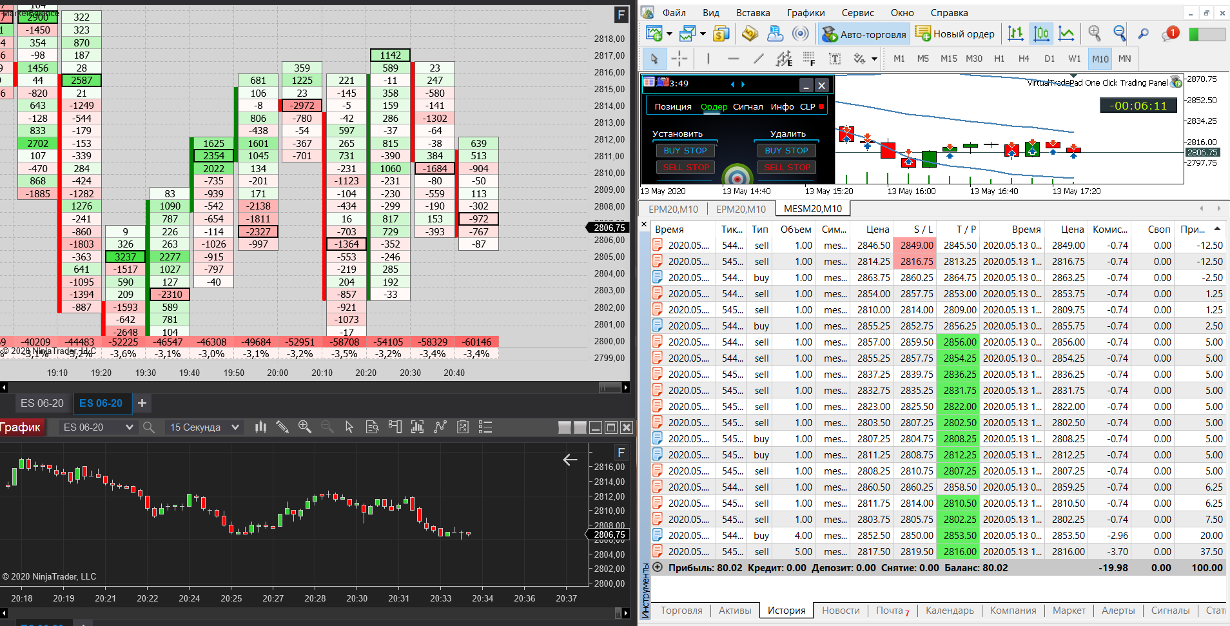Click BUY STOP under Установить
Screen dimensions: 1230x626
[x=685, y=150]
